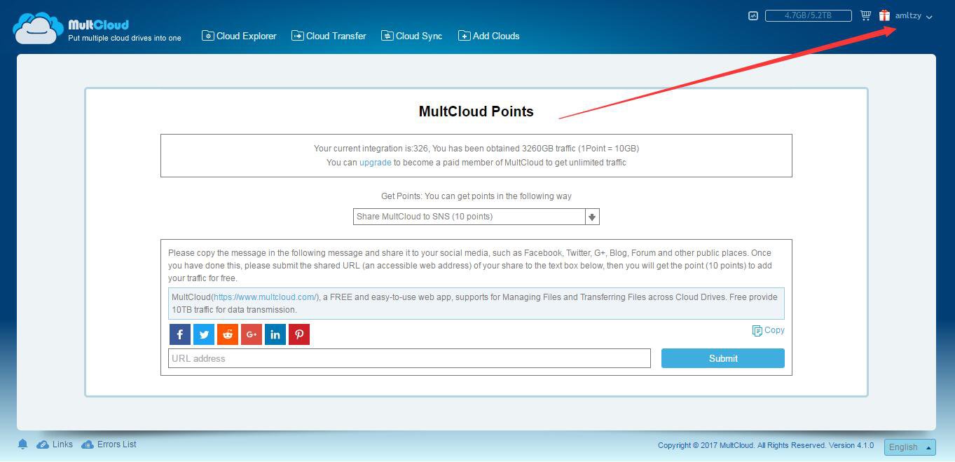Click the notification bell icon
The image size is (955, 462).
(x=22, y=444)
